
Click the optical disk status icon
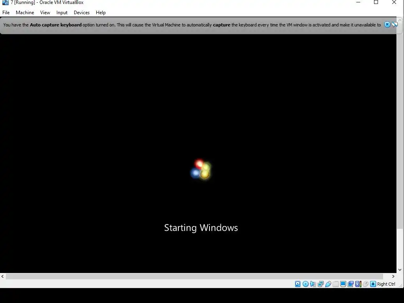[x=306, y=284]
